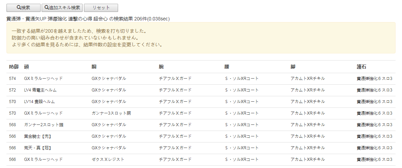Click ゼクスXレジスト body armor
Image resolution: width=402 pixels, height=168 pixels.
point(108,159)
